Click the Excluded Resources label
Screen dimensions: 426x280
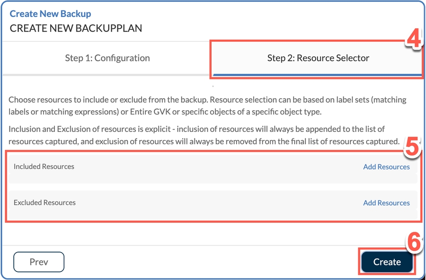[44, 202]
